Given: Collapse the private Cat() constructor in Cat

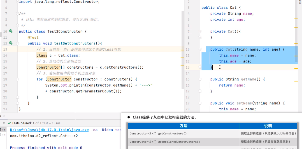Looking at the screenshot, I should pyautogui.click(x=200, y=31).
